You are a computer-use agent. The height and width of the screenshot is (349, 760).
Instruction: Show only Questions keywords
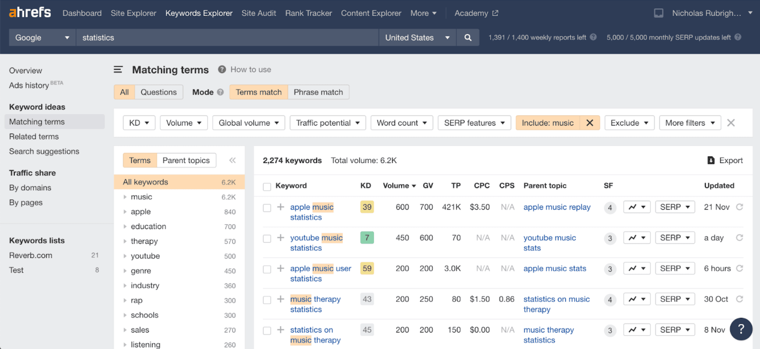158,92
